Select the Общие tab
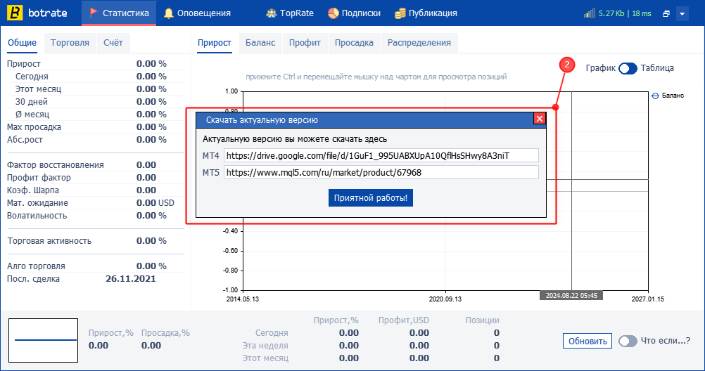705x371 pixels. [22, 43]
